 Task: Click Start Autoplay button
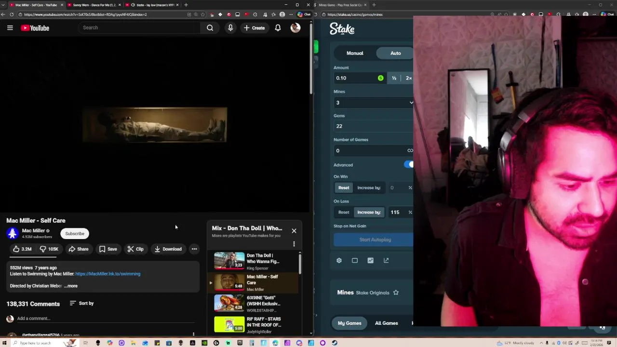pyautogui.click(x=374, y=240)
